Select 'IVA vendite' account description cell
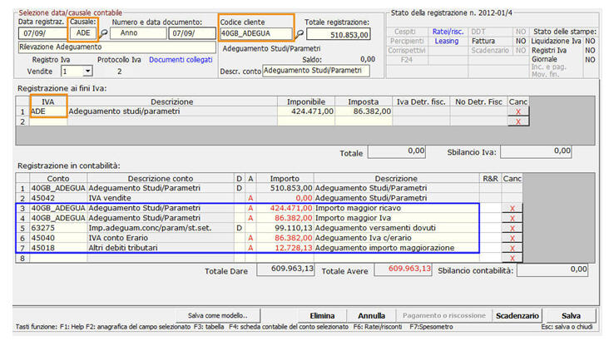609x346 pixels. pos(161,198)
